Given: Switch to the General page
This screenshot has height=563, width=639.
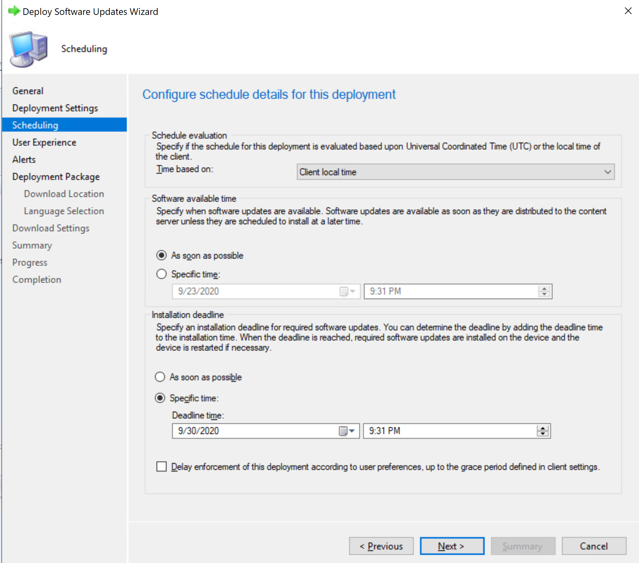Looking at the screenshot, I should (x=28, y=90).
